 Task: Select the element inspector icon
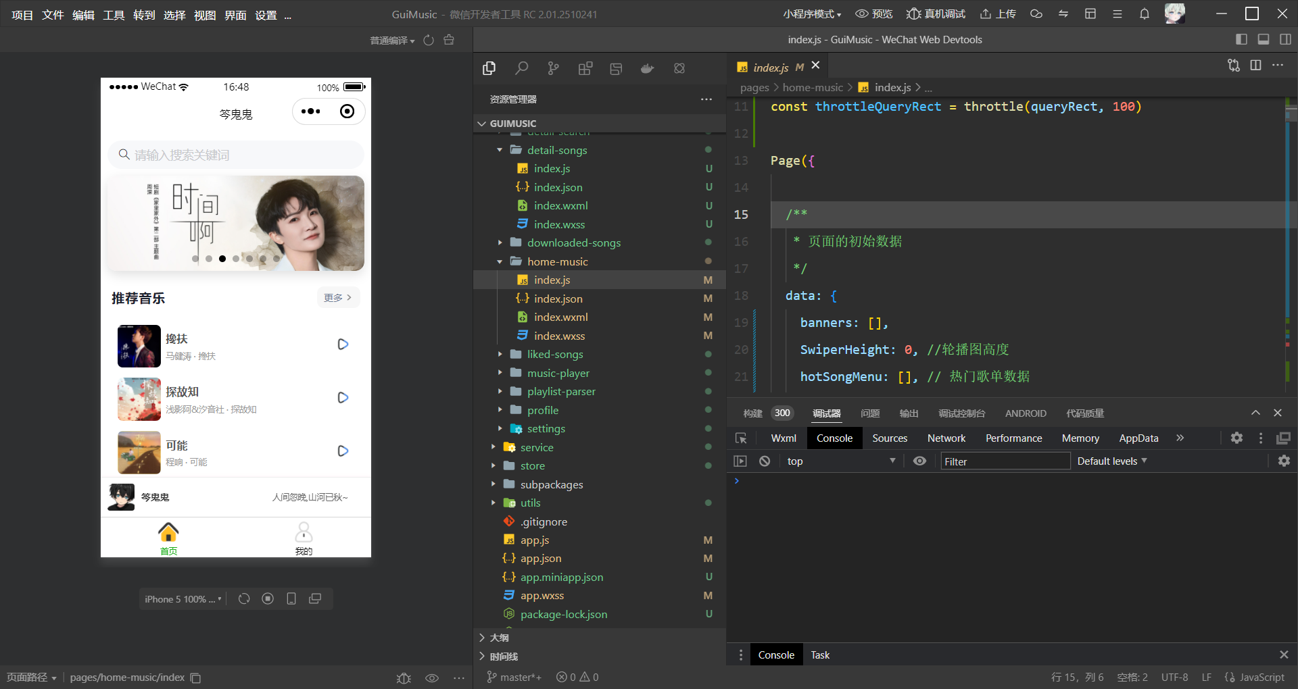click(741, 438)
